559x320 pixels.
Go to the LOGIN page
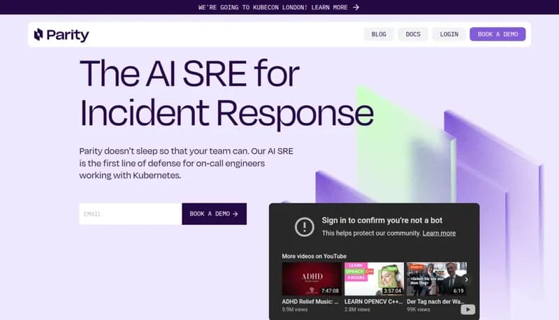click(449, 34)
